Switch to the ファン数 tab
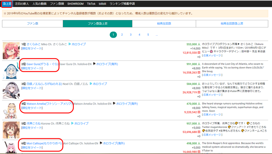 point(33,24)
